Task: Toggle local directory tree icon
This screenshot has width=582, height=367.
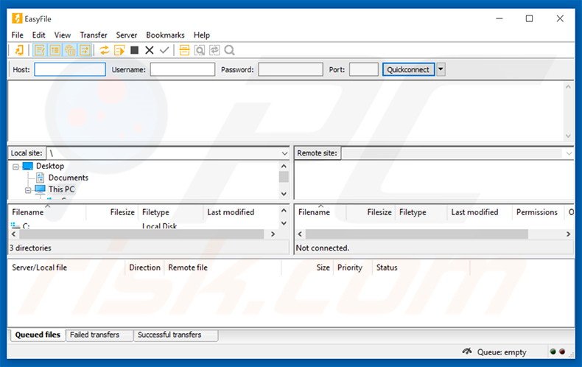Action: (x=55, y=50)
